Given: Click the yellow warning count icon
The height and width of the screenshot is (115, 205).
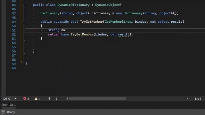Looking at the screenshot, I should 36,99.
